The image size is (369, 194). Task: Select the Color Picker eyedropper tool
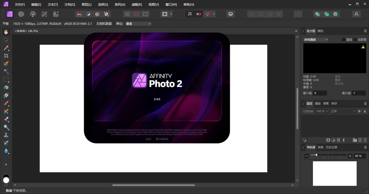click(x=6, y=48)
